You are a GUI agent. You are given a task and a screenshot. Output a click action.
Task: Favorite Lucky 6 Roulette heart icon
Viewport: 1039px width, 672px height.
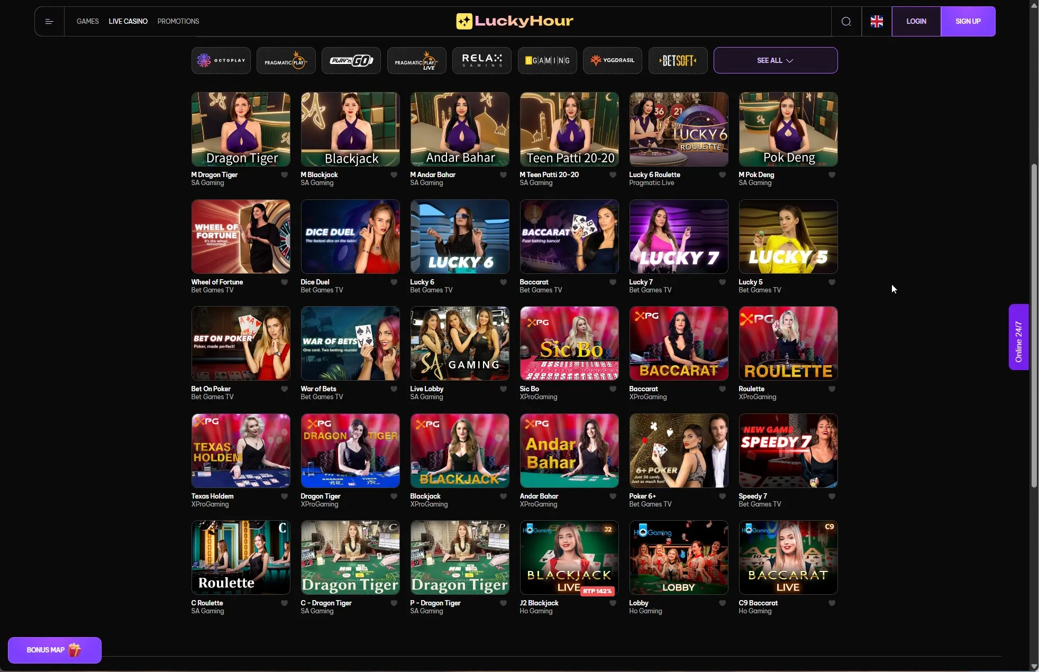(723, 175)
